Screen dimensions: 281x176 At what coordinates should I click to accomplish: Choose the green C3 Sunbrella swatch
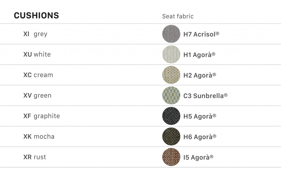[x=171, y=96]
